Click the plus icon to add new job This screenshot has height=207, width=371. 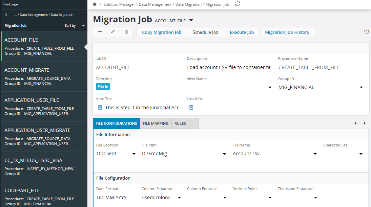(x=100, y=32)
